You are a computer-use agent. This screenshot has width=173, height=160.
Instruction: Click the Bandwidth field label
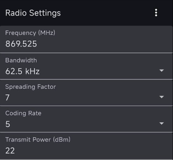tap(21, 60)
